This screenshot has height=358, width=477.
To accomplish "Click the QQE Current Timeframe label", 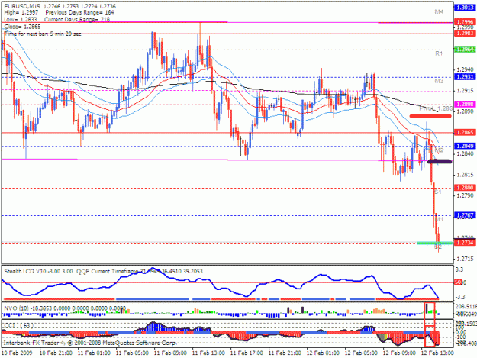I will (108, 271).
